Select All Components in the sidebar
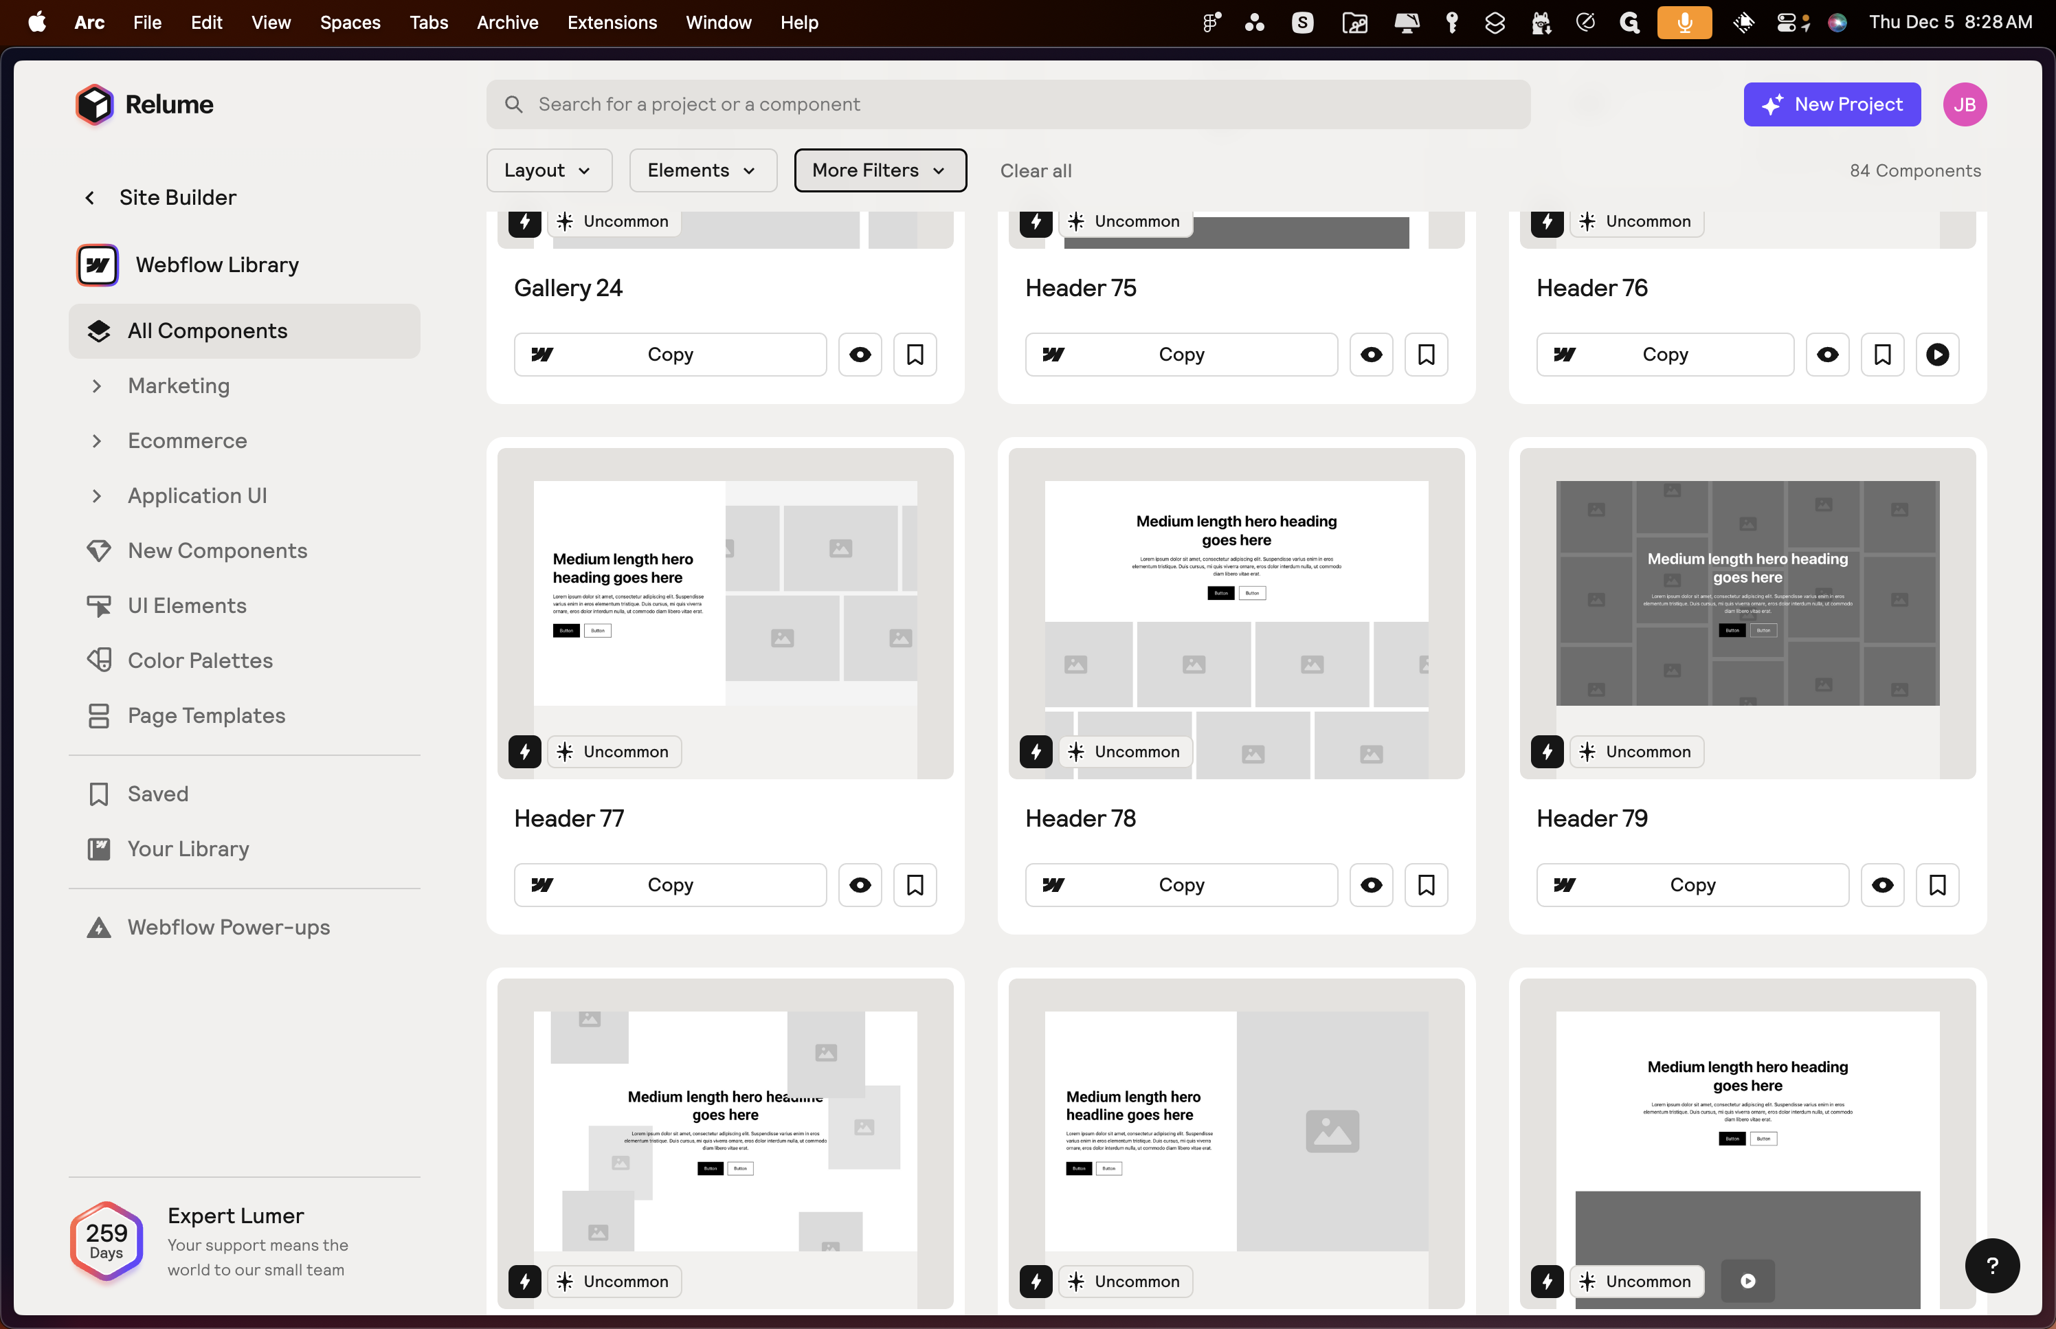The width and height of the screenshot is (2056, 1329). (244, 331)
